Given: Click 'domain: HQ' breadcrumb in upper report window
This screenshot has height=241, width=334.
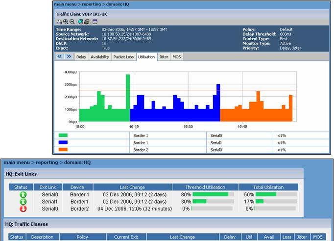Looking at the screenshot, I should (x=118, y=4).
